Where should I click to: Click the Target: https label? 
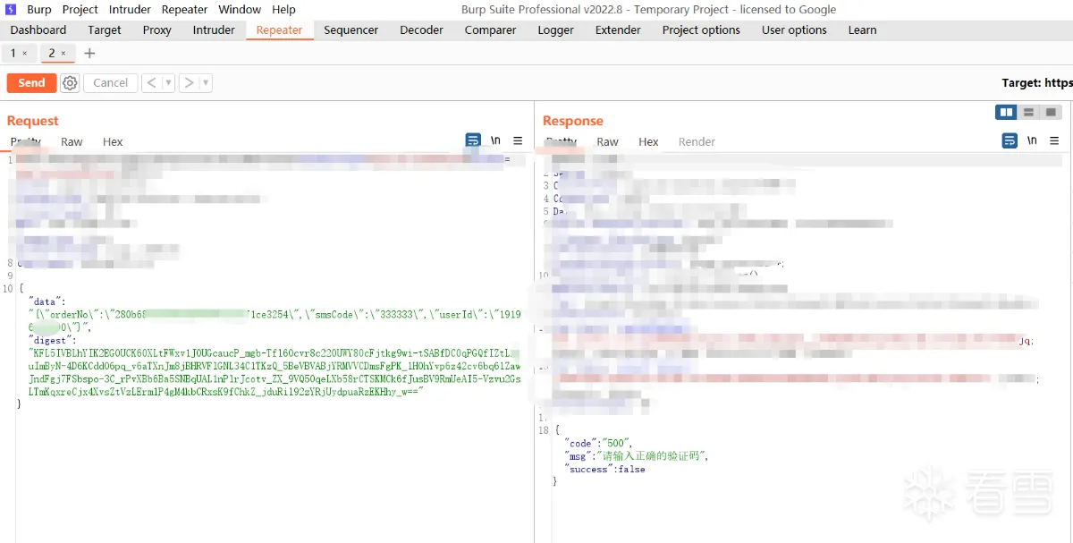point(1037,83)
